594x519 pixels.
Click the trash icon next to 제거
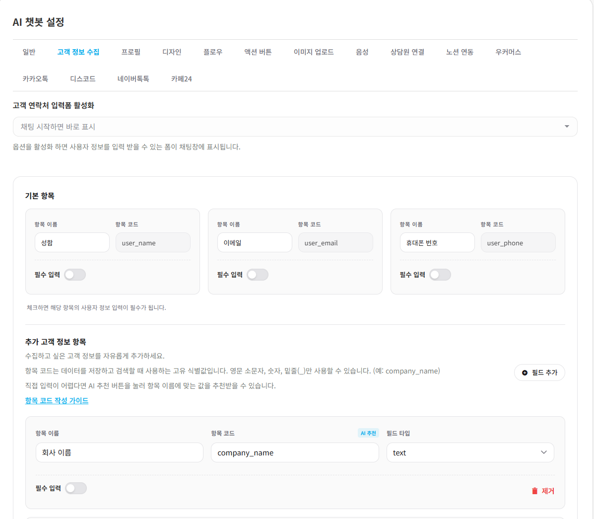pos(534,491)
